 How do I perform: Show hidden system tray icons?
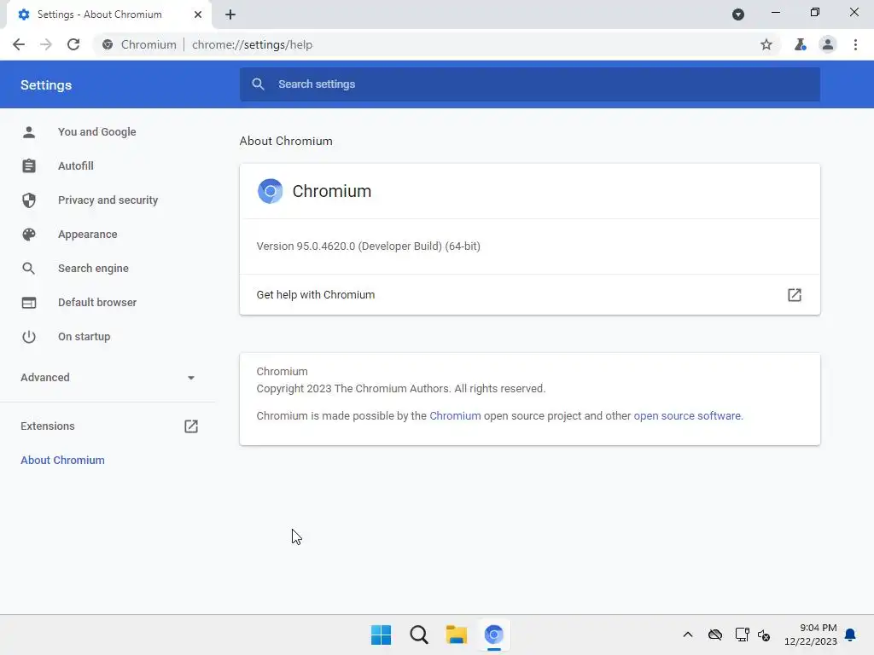click(x=688, y=635)
